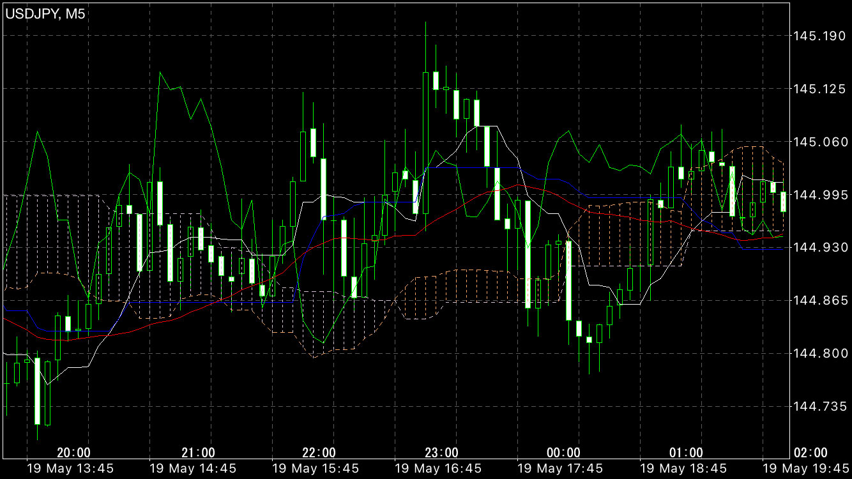Select the 144.800 price axis label

pos(821,353)
